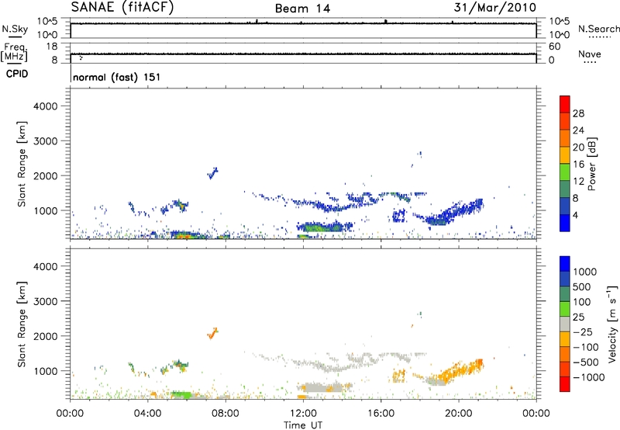Pick the Velocity colorbar segment between -1000 and -500
Image resolution: width=620 pixels, height=430 pixels.
click(565, 369)
